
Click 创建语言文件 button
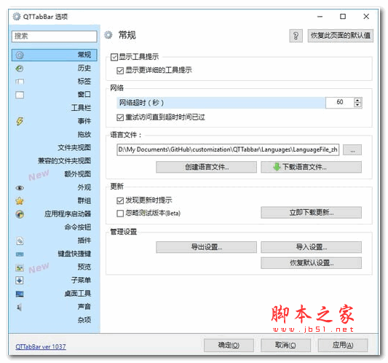tap(206, 167)
